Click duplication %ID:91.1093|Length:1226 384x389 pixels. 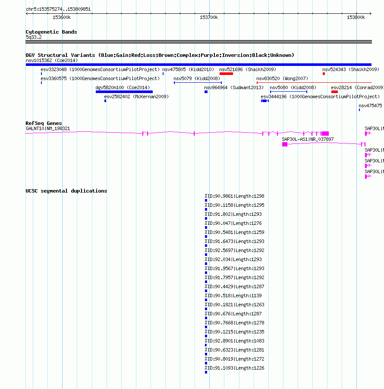coord(234,368)
